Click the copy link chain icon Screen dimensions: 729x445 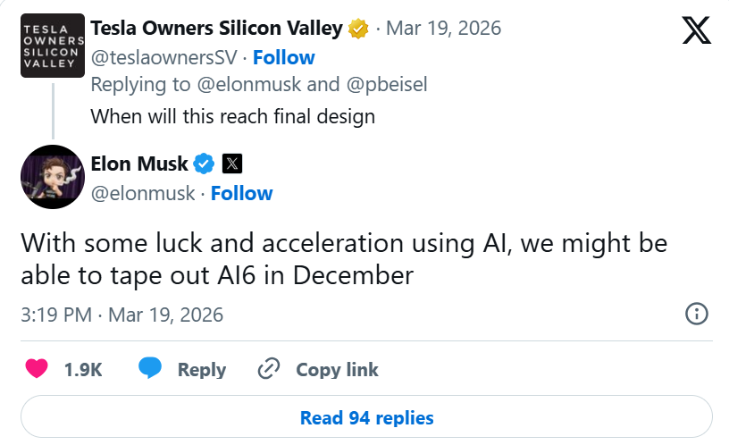tap(268, 369)
